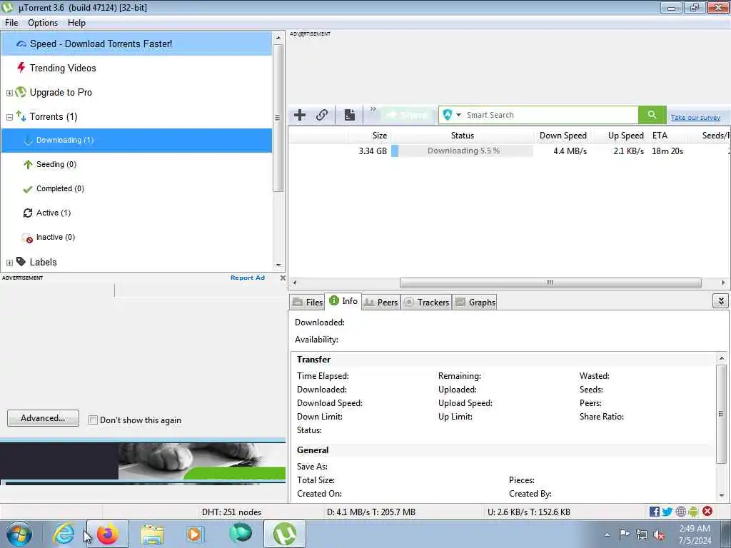The width and height of the screenshot is (731, 548).
Task: Switch to the Trackers tab
Action: (x=427, y=303)
